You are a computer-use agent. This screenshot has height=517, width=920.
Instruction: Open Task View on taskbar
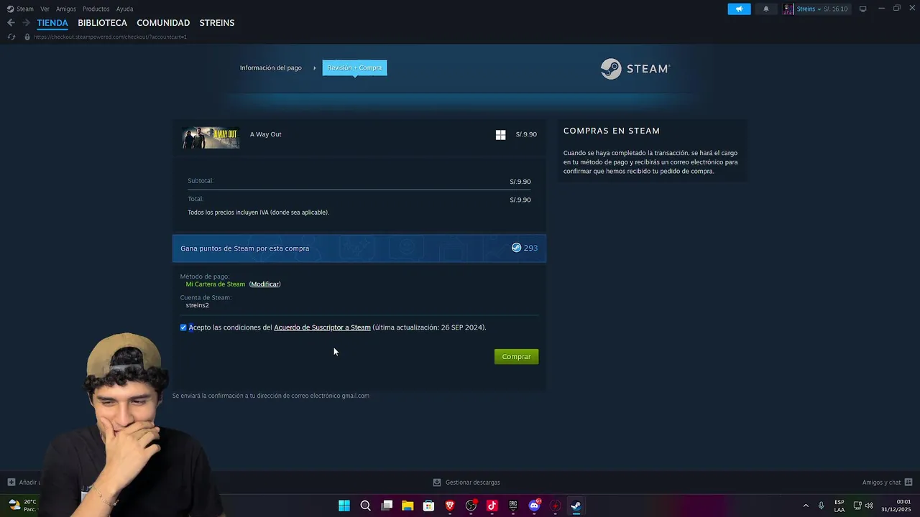click(387, 506)
